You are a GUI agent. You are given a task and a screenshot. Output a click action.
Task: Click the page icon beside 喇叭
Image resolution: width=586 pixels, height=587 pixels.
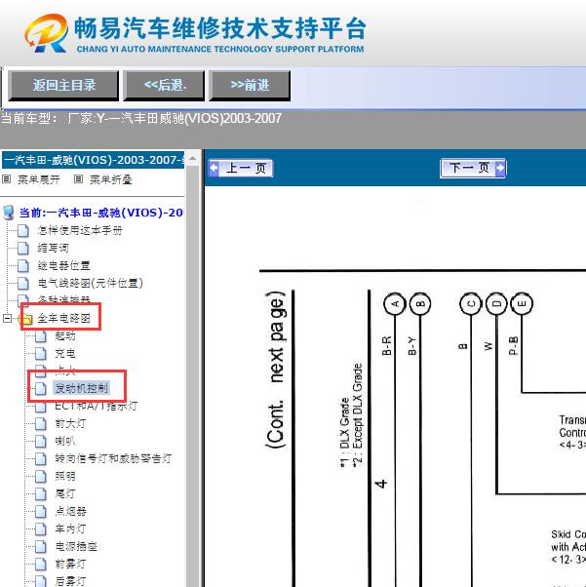coord(41,442)
